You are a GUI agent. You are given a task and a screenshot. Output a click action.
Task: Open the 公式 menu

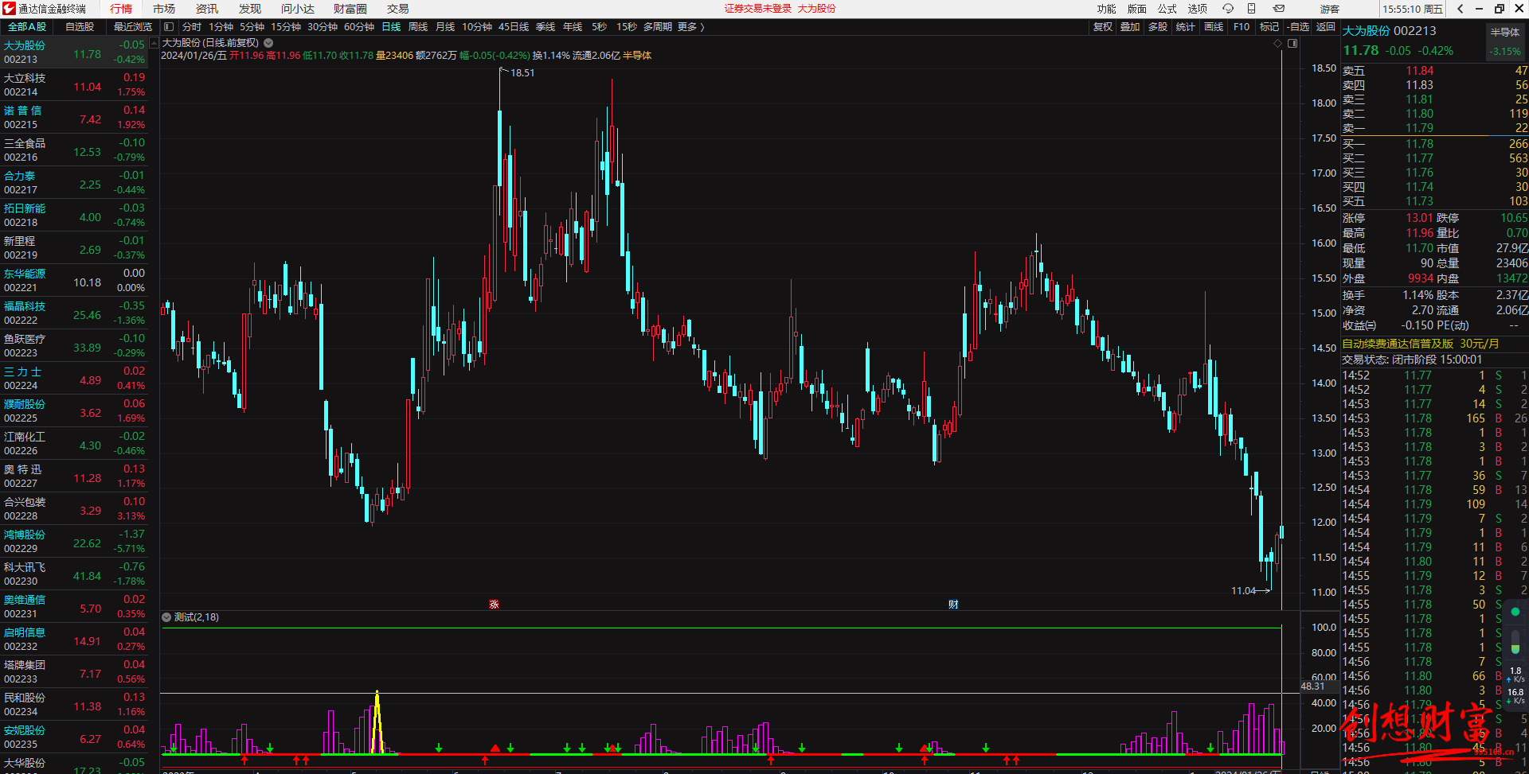click(x=1167, y=9)
